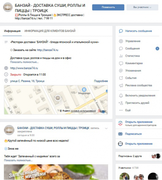The image size is (162, 180).
Task: Open Статистика menu entry
Action: coord(132,56)
